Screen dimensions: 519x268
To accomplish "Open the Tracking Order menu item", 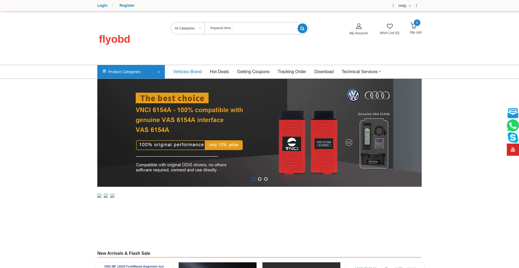I will pos(292,72).
